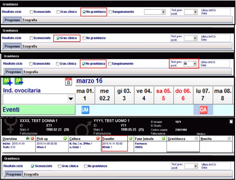Open the red calendar icon showing 0
Viewport: 236px width, 180px height.
69,82
